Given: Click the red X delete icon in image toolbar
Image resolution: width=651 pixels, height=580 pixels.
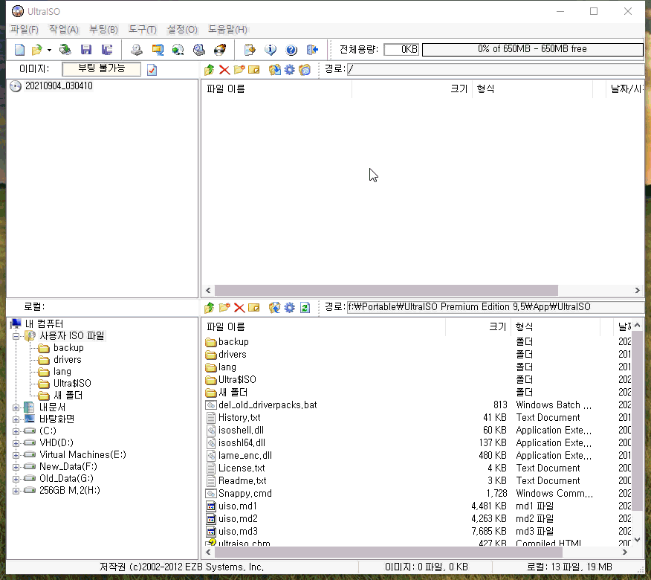Looking at the screenshot, I should click(x=224, y=69).
